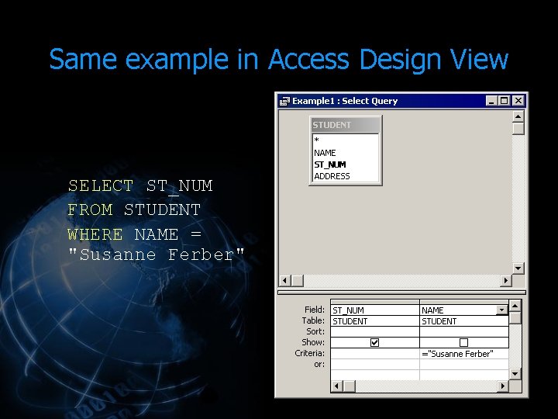The image size is (558, 419).
Task: Click the Sort row label
Action: click(315, 331)
